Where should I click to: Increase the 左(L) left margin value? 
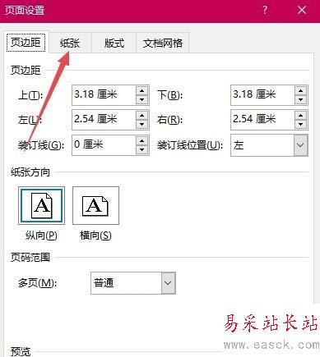click(x=142, y=115)
